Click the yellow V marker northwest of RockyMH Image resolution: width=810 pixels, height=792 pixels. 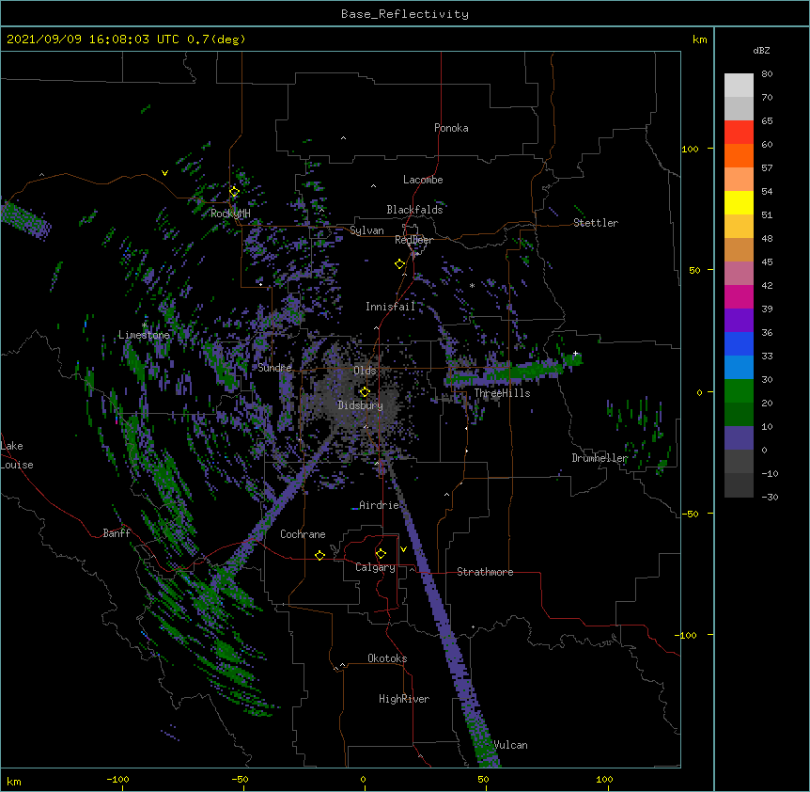click(164, 173)
